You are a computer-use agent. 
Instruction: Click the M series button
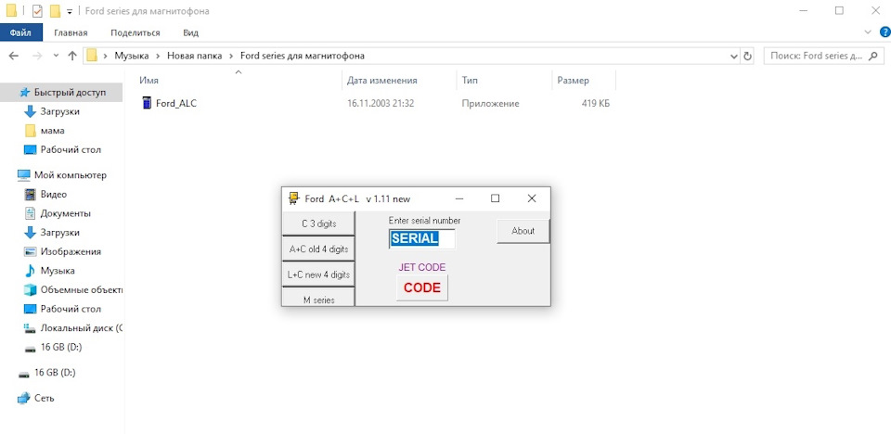(x=318, y=297)
